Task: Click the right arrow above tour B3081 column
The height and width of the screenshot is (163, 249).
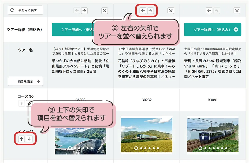Action: point(217,11)
